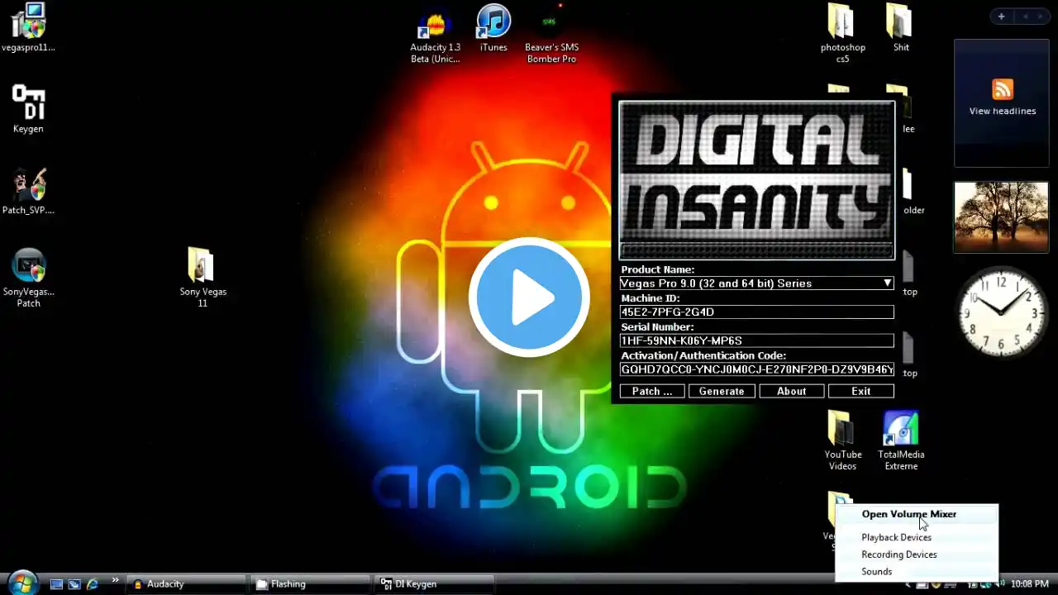
Task: Open the iTunes desktop shortcut
Action: (x=493, y=29)
